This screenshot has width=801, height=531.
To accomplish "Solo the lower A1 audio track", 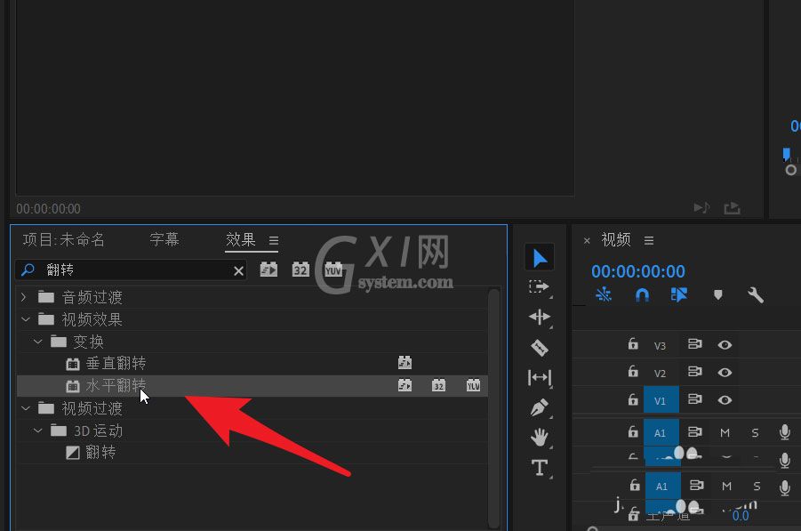I will 757,486.
